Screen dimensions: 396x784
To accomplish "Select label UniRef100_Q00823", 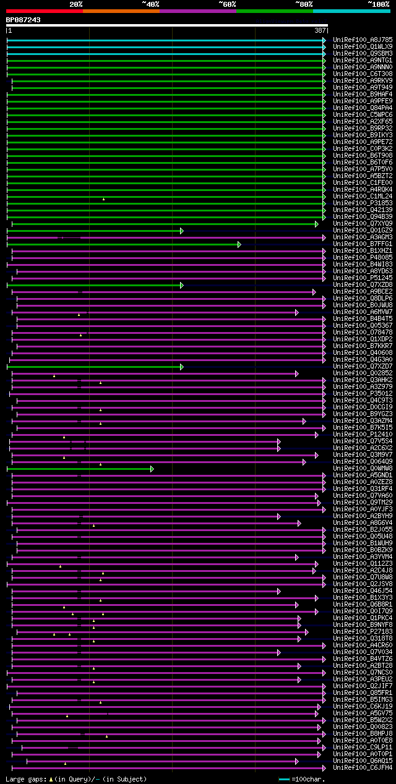I will 363,726.
